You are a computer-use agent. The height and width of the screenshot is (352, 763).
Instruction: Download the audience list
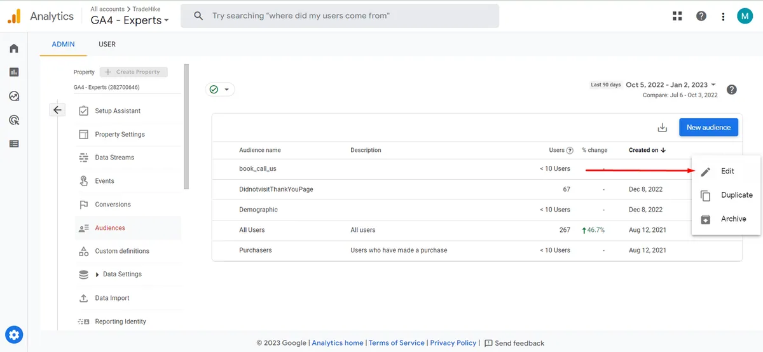click(663, 128)
